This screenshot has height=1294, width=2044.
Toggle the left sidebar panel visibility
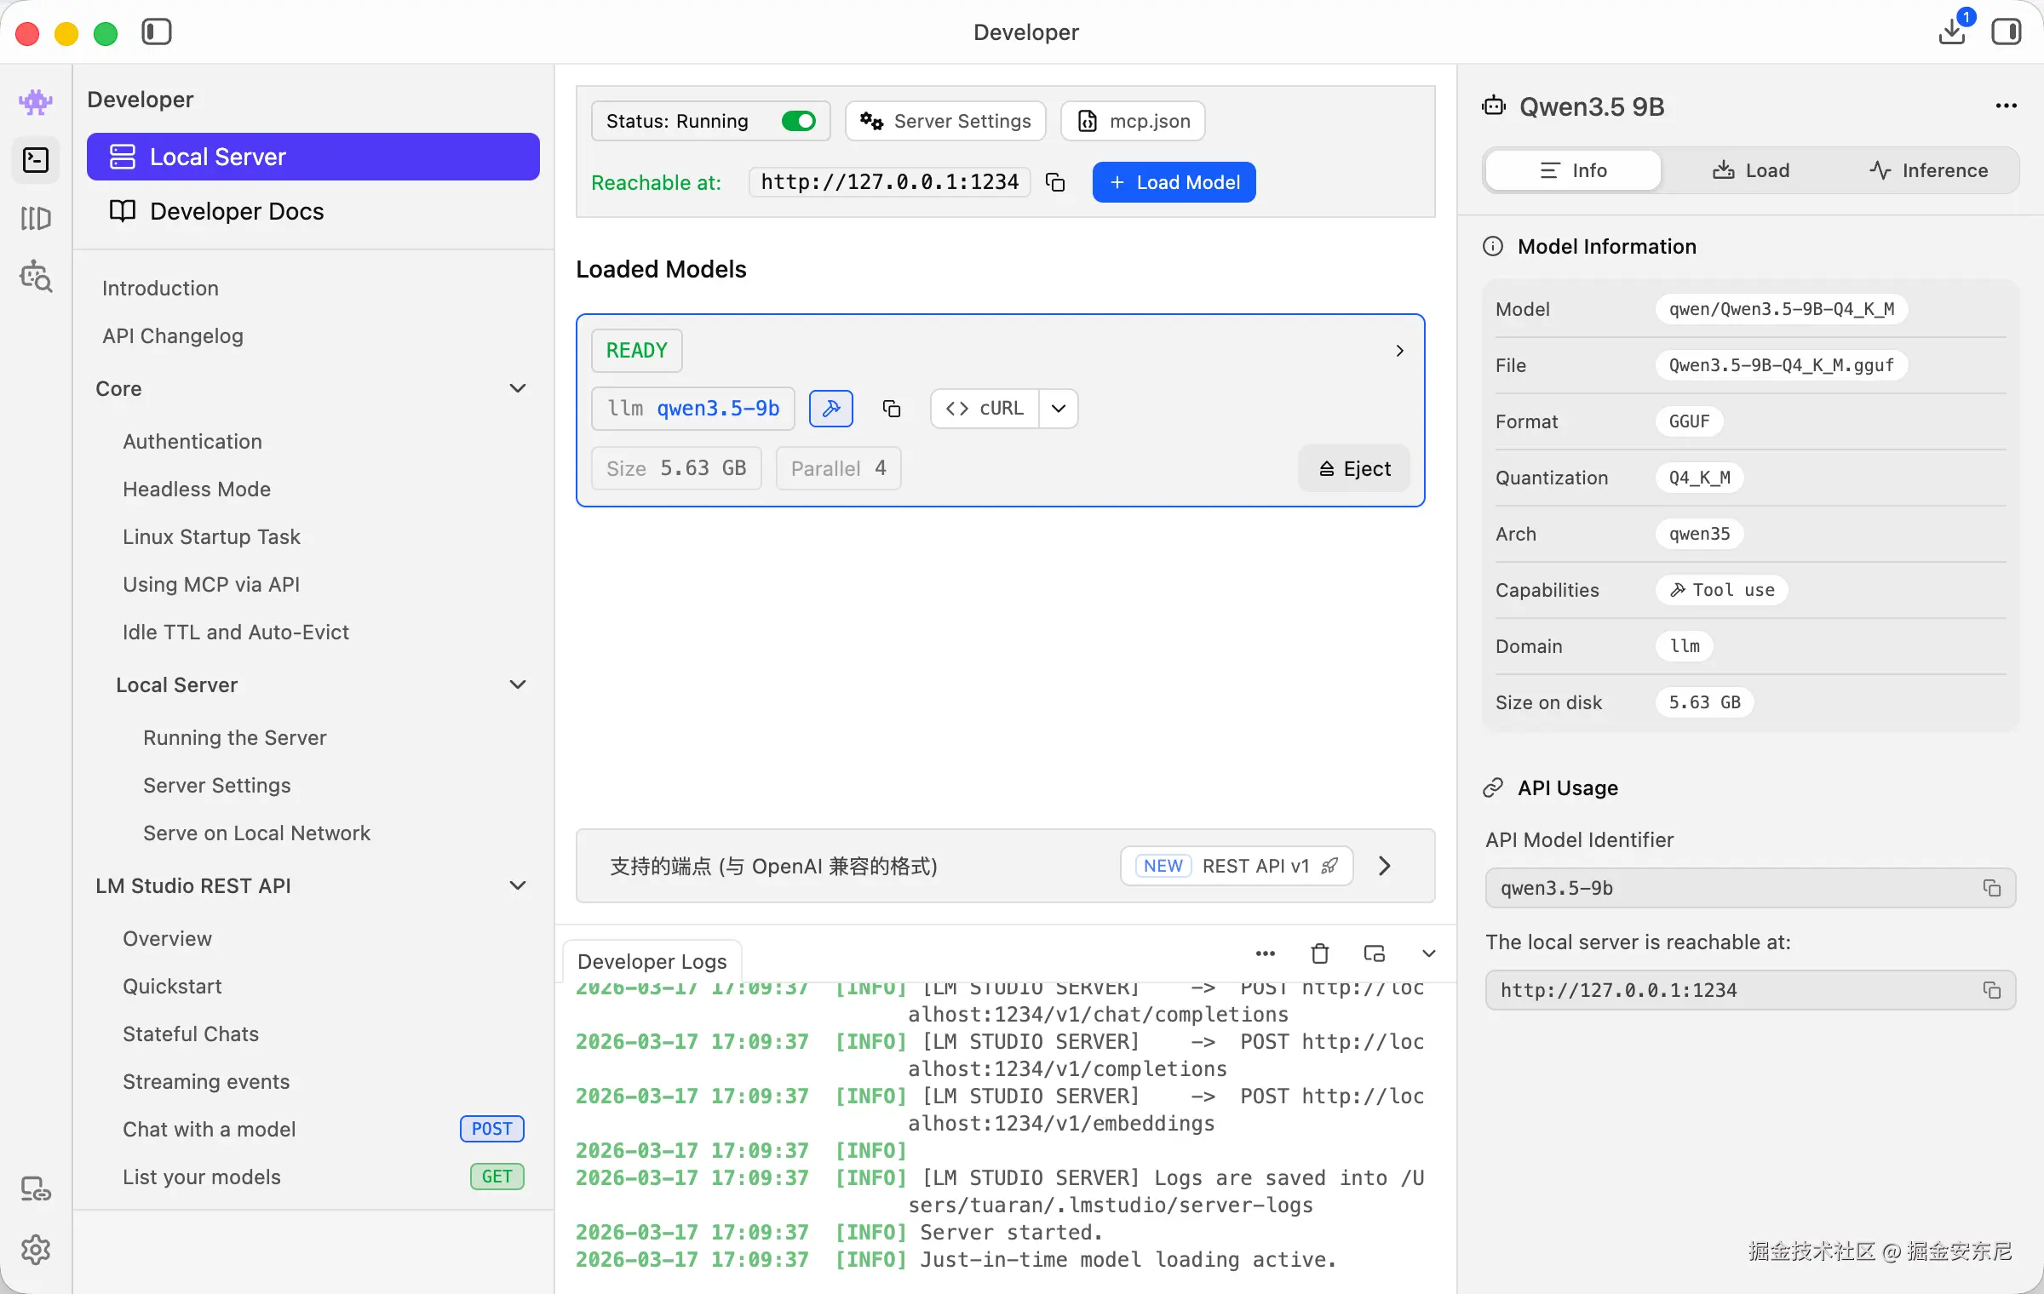coord(157,31)
